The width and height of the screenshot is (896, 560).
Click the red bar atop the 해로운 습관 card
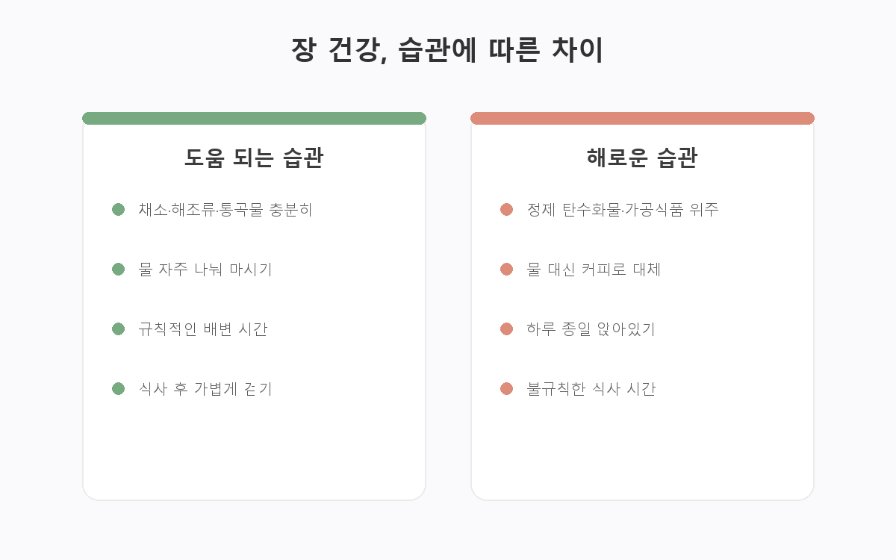[x=642, y=118]
